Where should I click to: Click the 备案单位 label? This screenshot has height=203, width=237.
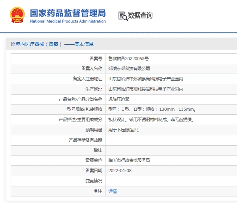pos(94,160)
